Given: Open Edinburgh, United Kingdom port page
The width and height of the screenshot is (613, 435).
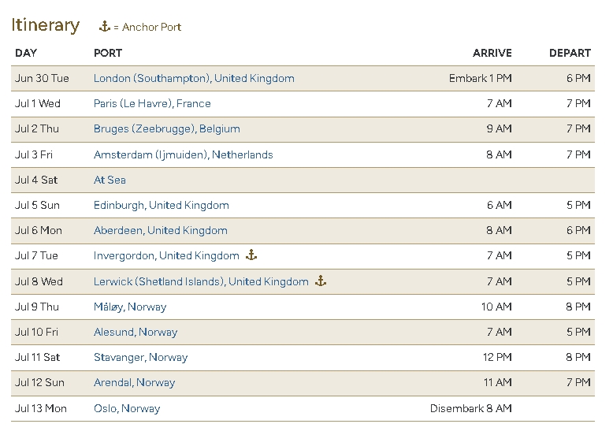Looking at the screenshot, I should (161, 205).
